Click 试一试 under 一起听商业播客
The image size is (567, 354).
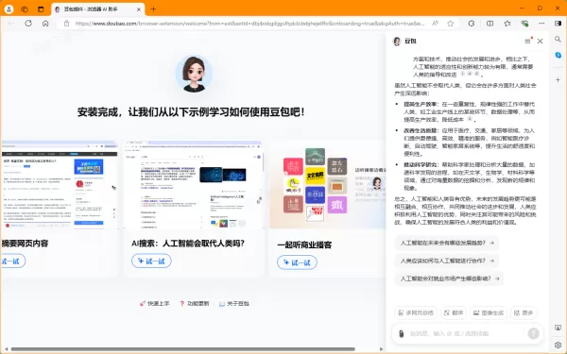click(x=298, y=262)
